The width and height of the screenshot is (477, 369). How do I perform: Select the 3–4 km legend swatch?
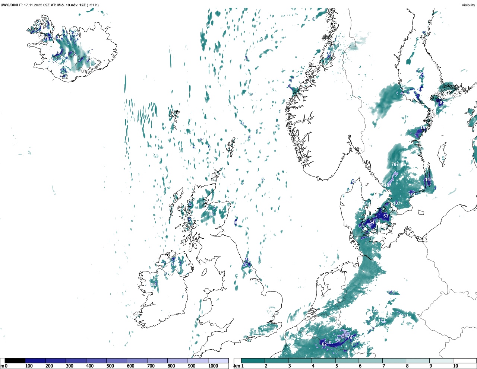coord(300,360)
